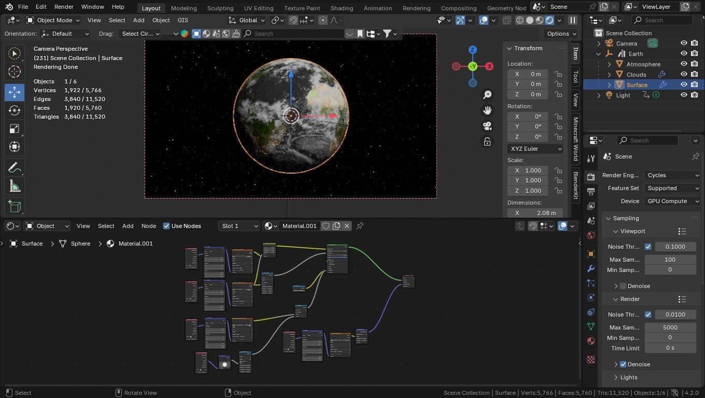This screenshot has width=705, height=398.
Task: Click the outliner Search field
Action: [x=662, y=20]
